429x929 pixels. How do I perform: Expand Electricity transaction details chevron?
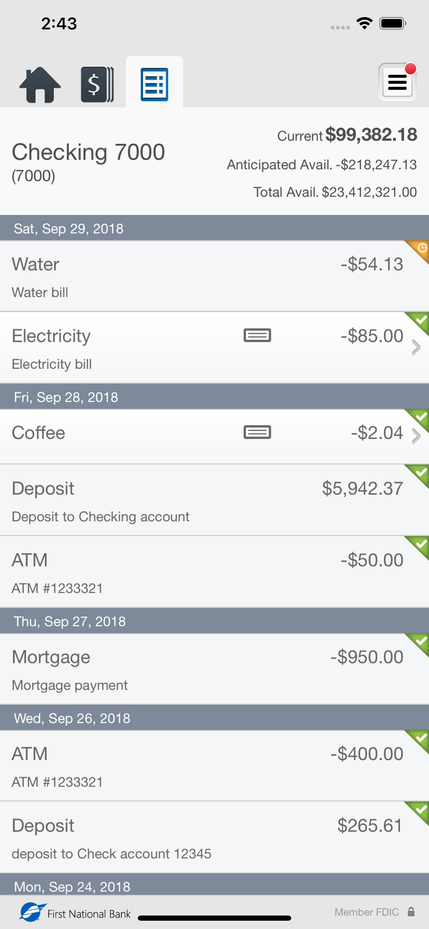coord(416,348)
